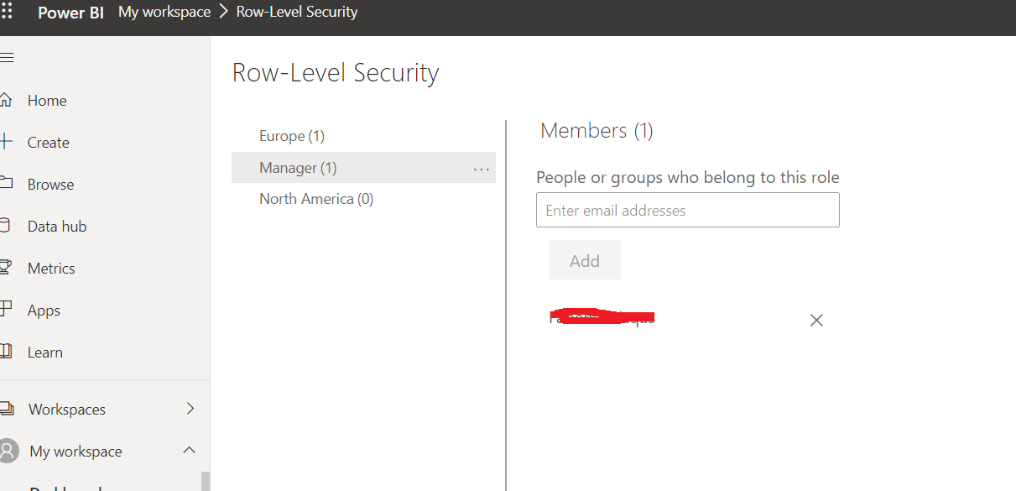Click the Home icon in sidebar
The width and height of the screenshot is (1016, 491).
coord(6,100)
